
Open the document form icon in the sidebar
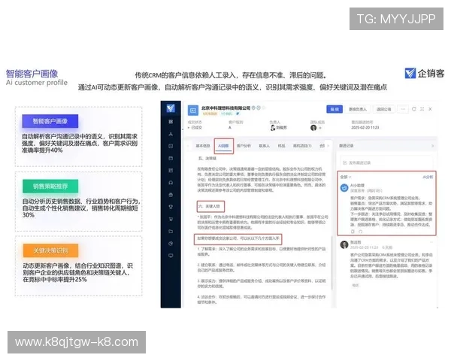click(171, 171)
